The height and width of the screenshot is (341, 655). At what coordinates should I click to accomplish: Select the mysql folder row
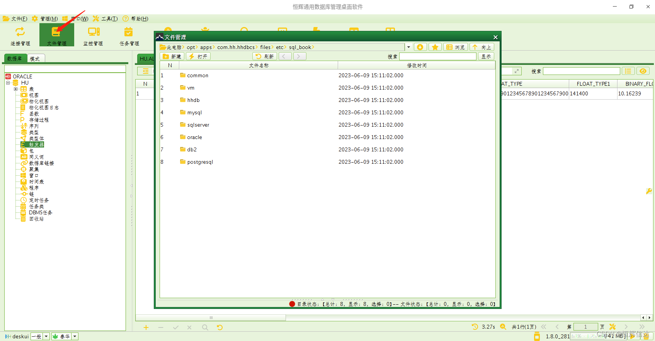(x=327, y=112)
